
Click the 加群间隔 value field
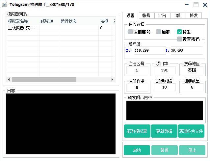click(165, 88)
